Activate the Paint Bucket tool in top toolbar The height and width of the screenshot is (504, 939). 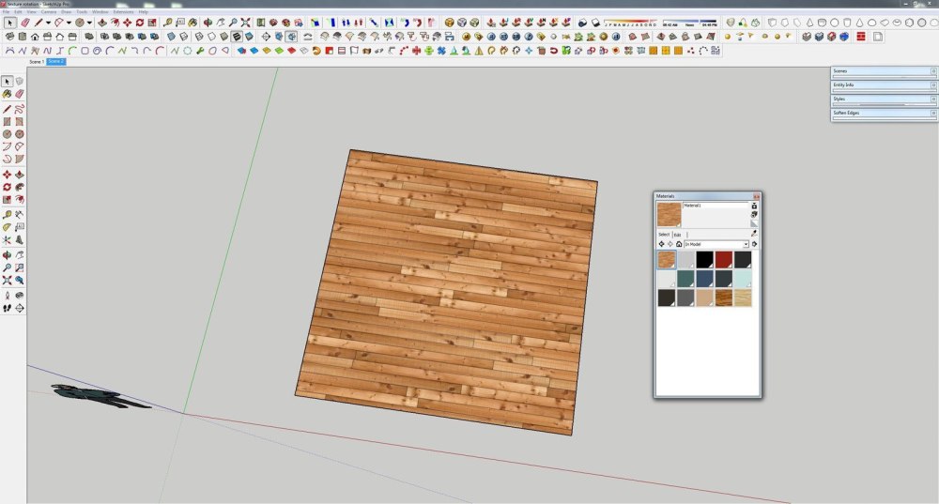click(192, 23)
